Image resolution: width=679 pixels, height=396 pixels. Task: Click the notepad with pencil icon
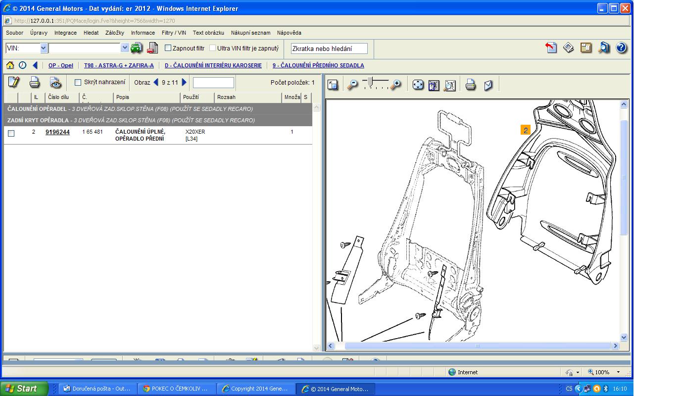point(14,82)
